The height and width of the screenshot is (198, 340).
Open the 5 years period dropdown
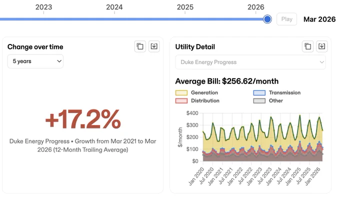[35, 61]
